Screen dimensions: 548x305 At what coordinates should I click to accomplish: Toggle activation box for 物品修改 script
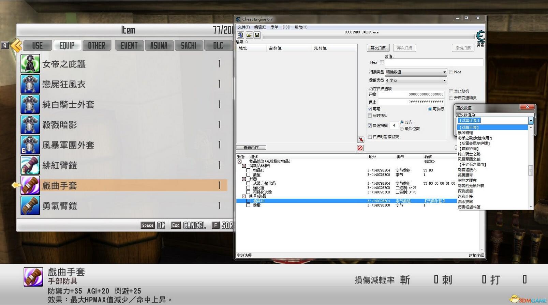click(240, 162)
